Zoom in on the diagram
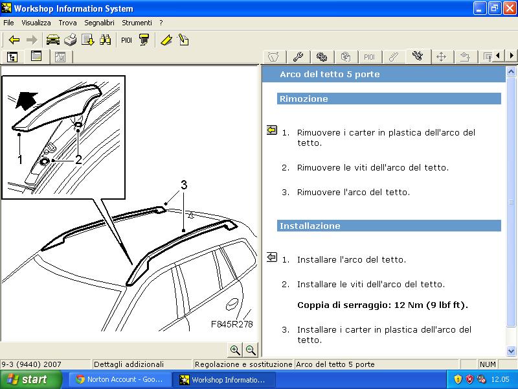Screen dimensions: 518x389 click(x=235, y=350)
